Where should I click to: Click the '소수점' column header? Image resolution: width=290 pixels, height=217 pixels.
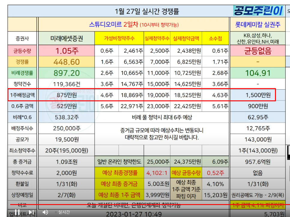pyautogui.click(x=216, y=38)
